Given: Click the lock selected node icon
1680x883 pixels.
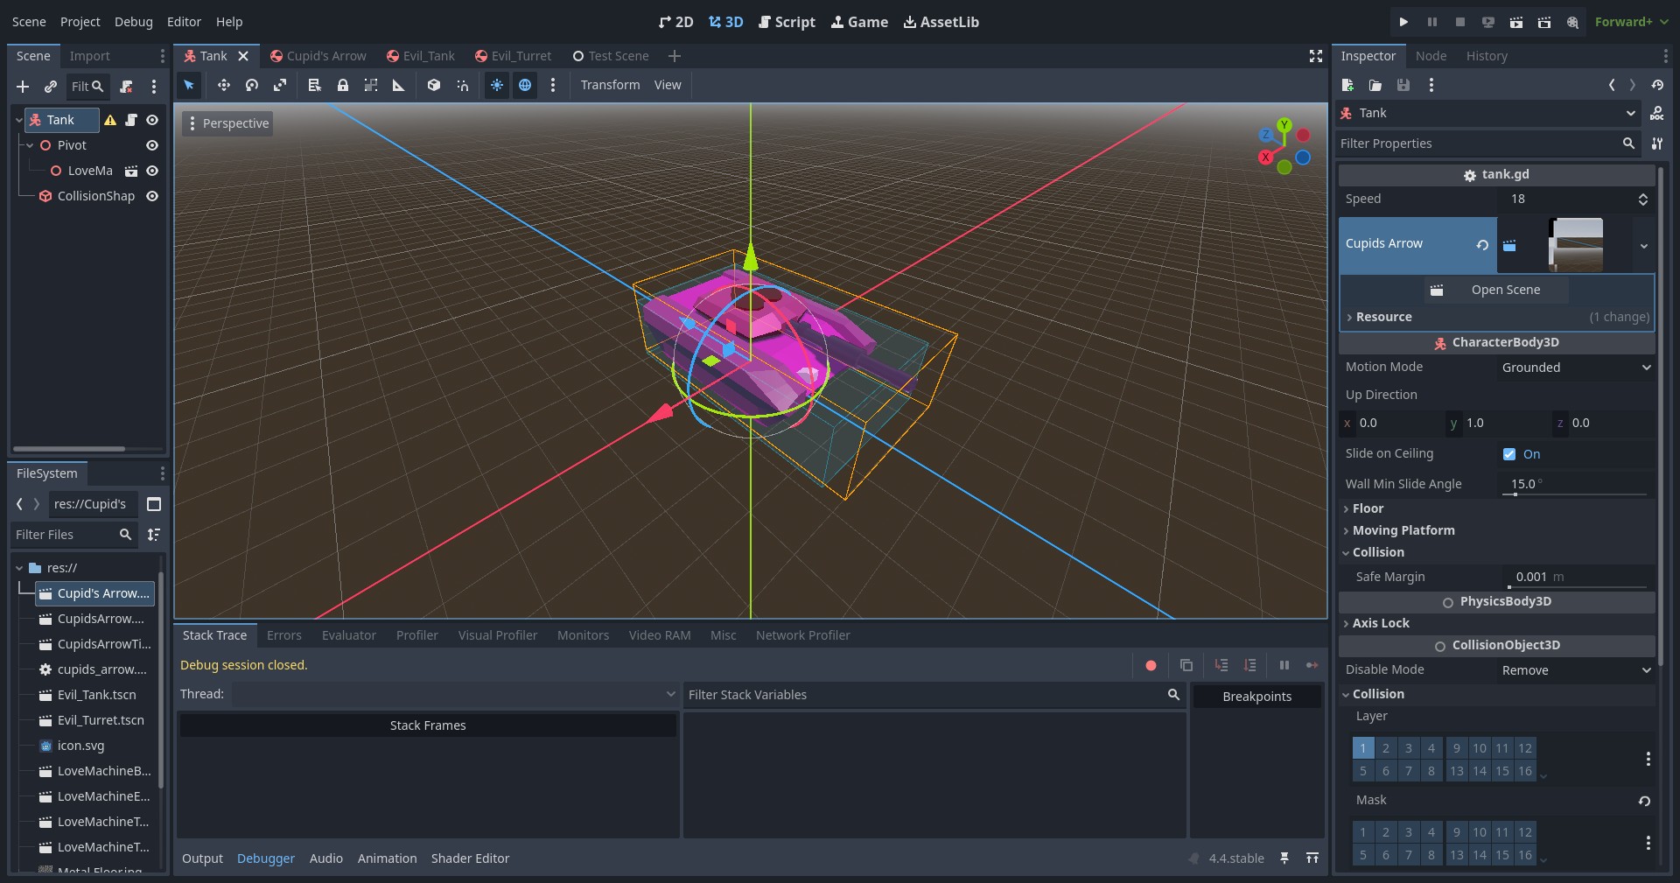Looking at the screenshot, I should (x=343, y=85).
